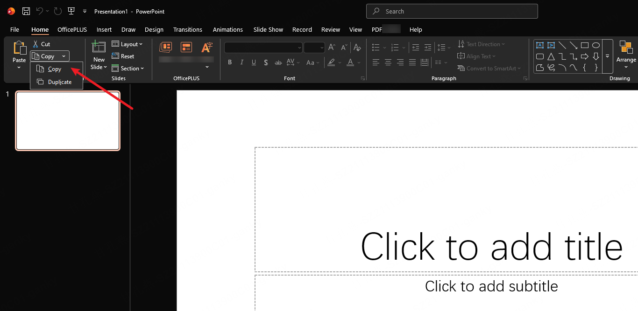
Task: Toggle Justify paragraph alignment
Action: tap(412, 62)
